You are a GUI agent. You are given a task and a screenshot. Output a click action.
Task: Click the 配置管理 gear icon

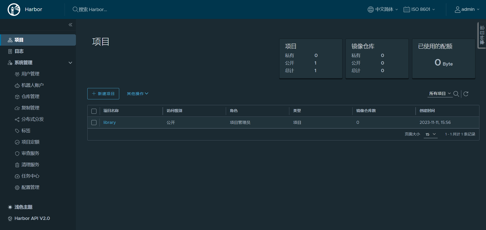pos(17,188)
